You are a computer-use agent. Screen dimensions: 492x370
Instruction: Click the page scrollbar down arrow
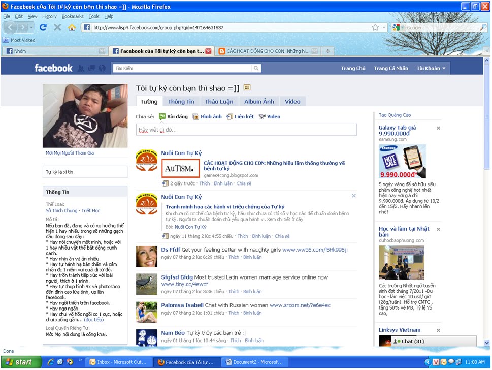click(486, 343)
